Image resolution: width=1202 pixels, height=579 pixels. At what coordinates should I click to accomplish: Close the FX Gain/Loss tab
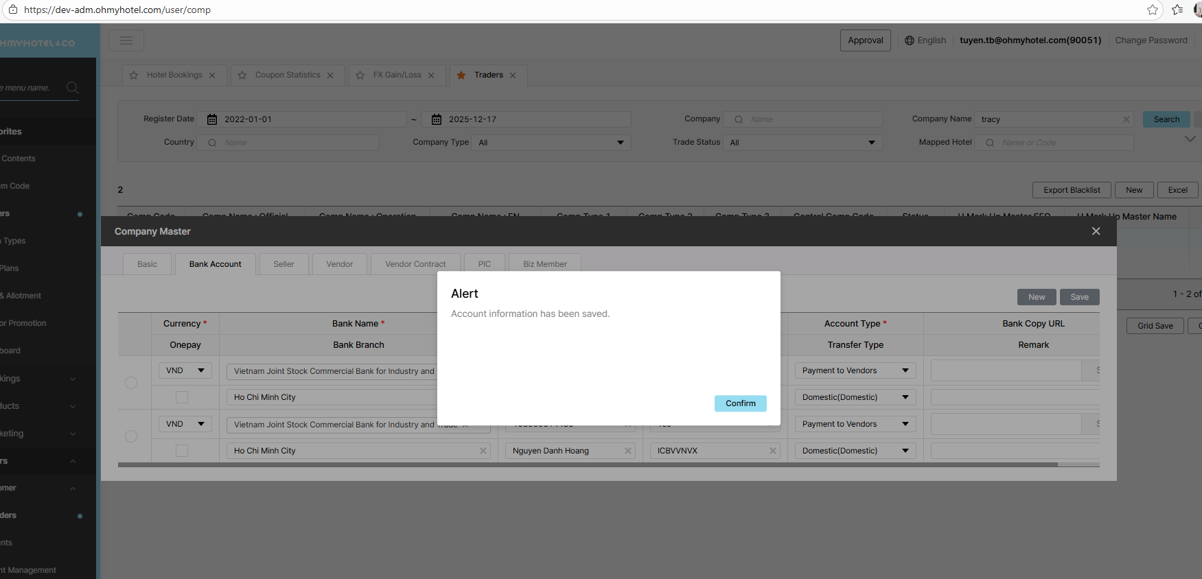coord(431,75)
